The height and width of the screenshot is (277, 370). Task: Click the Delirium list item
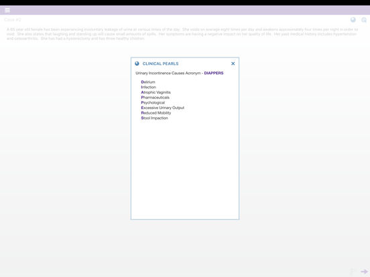click(148, 82)
